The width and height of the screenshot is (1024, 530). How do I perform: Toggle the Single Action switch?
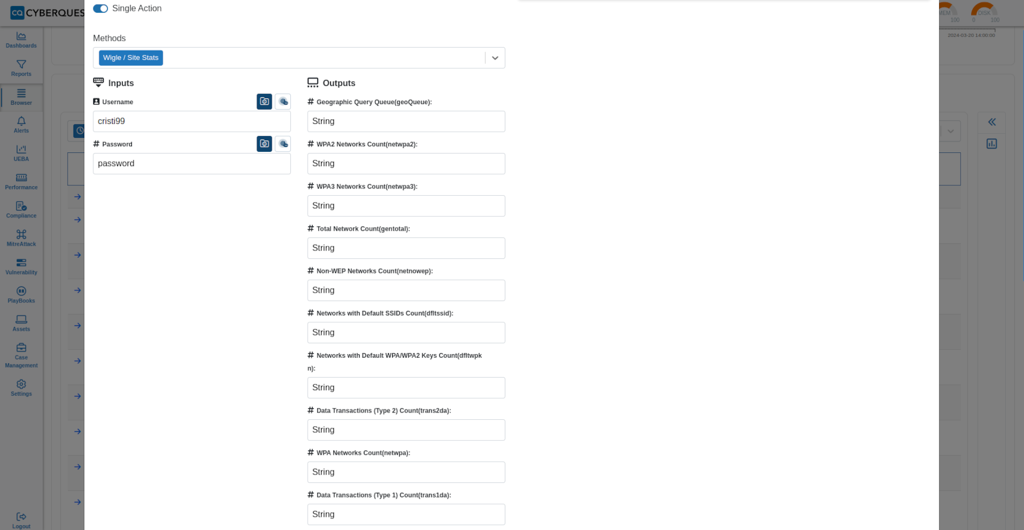point(101,8)
